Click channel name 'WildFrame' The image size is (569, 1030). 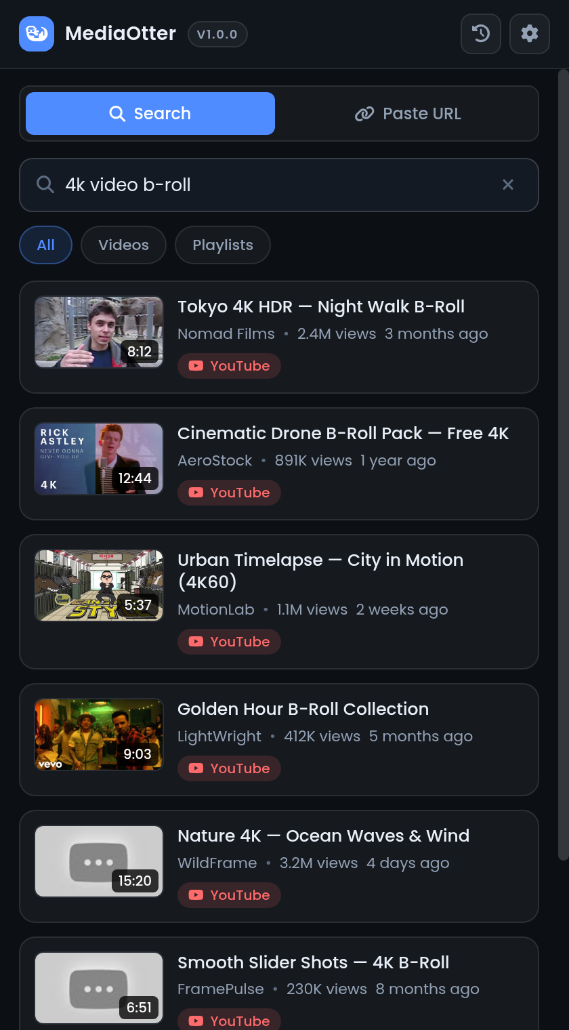click(217, 863)
